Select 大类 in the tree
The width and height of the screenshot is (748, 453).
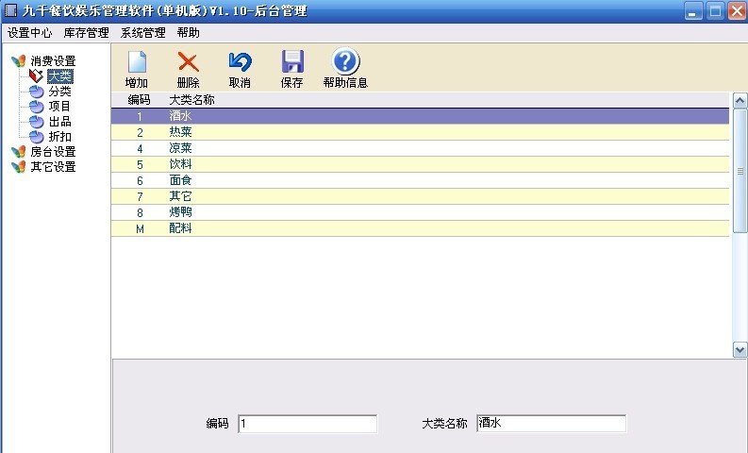60,76
